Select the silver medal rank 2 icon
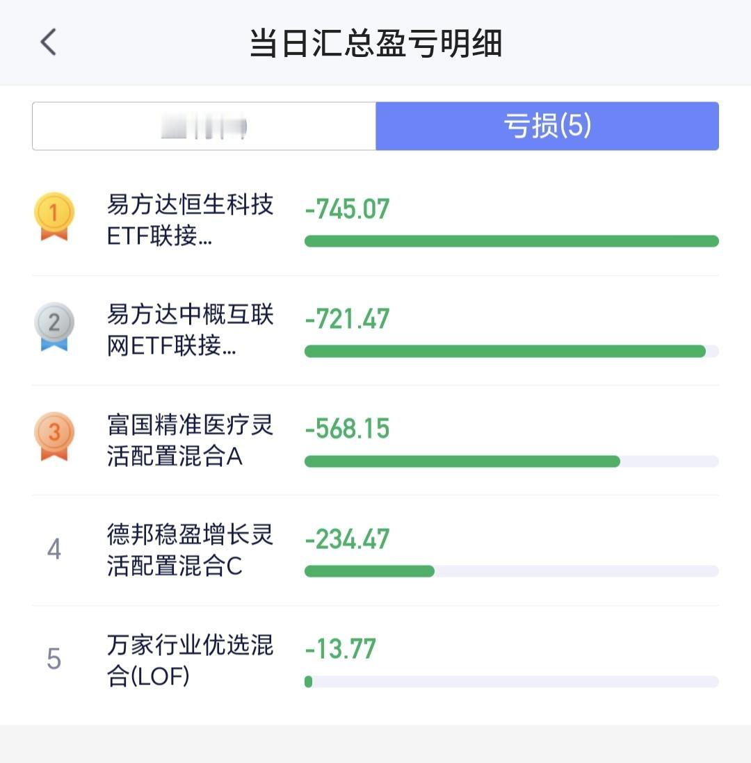This screenshot has height=763, width=751. (54, 327)
